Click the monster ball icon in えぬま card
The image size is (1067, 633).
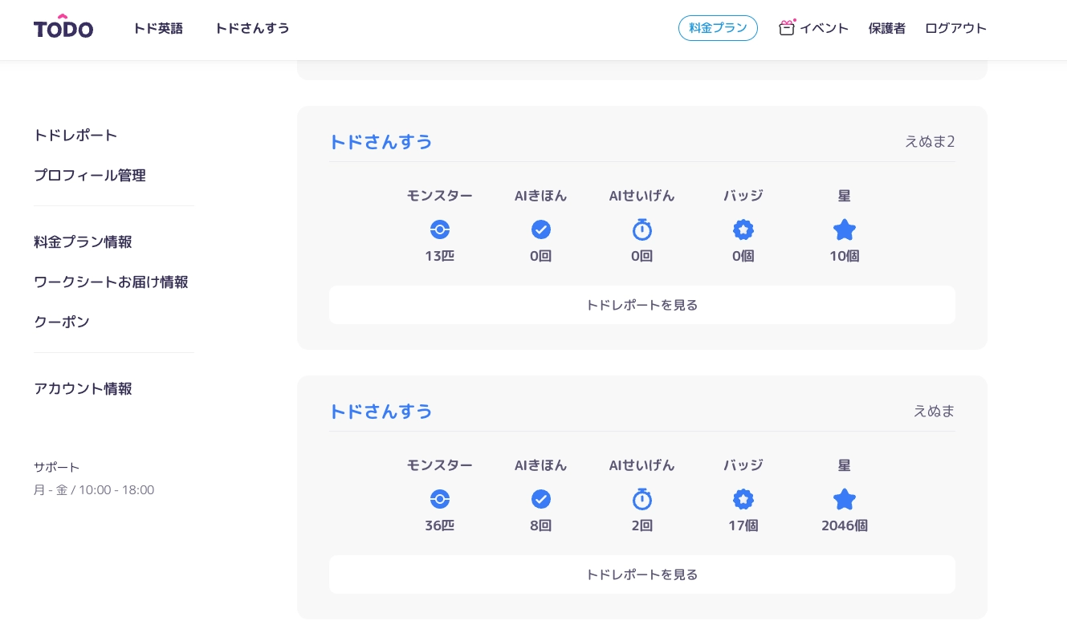click(439, 500)
